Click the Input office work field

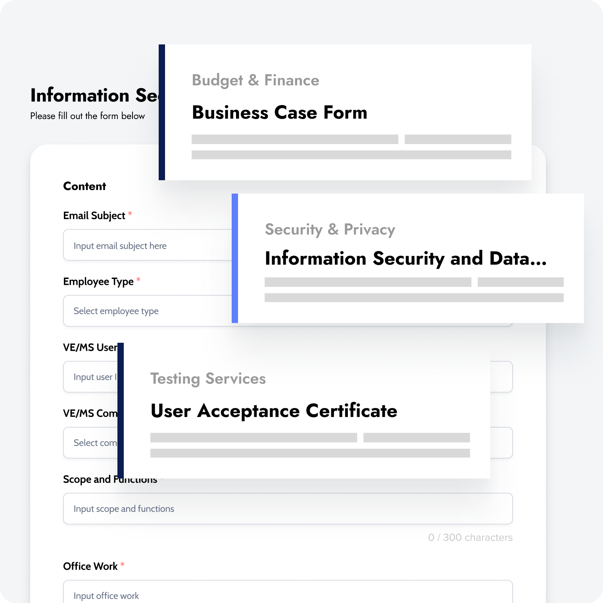pyautogui.click(x=288, y=594)
